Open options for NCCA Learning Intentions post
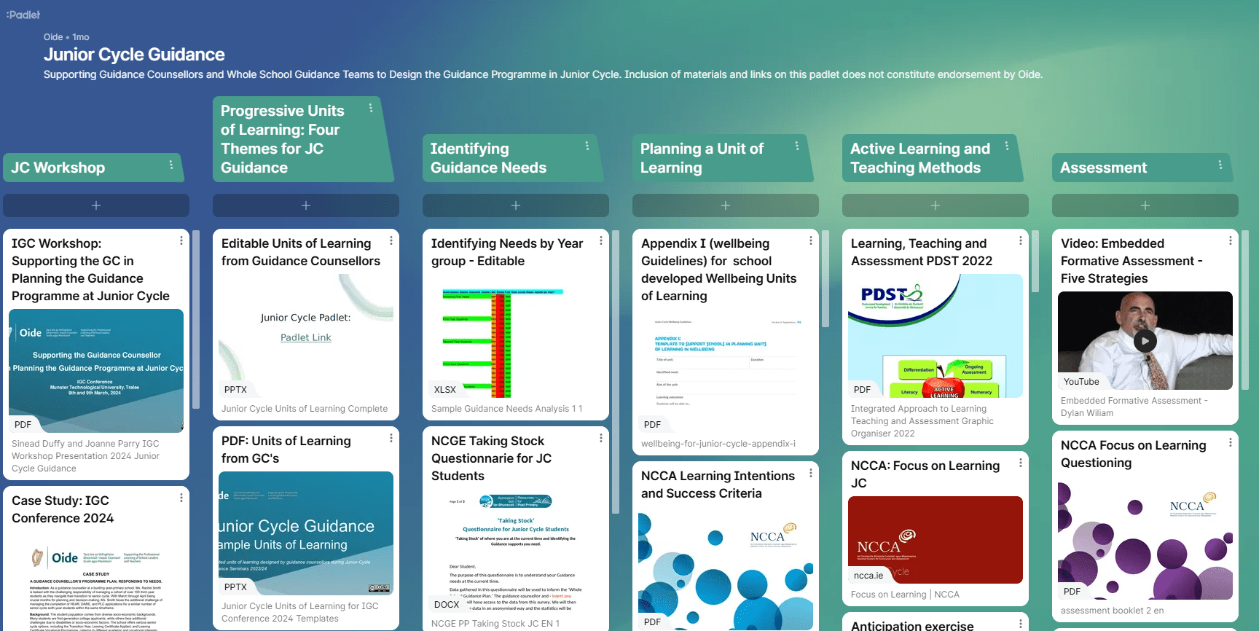1259x631 pixels. [811, 473]
